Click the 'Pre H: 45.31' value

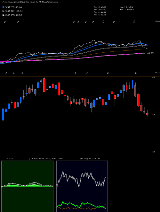pos(100,10)
